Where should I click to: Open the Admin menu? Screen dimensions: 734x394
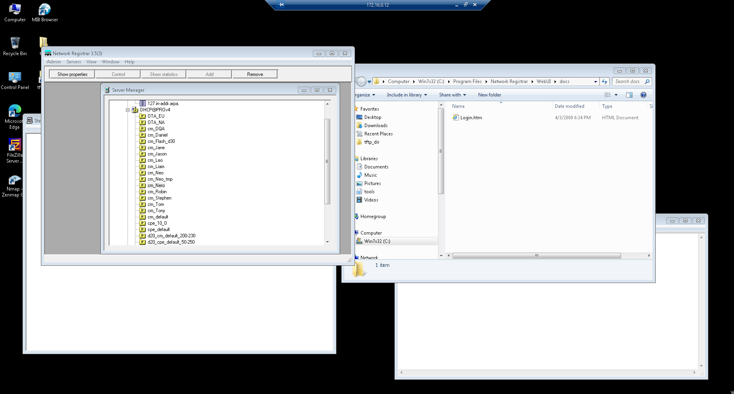point(54,62)
